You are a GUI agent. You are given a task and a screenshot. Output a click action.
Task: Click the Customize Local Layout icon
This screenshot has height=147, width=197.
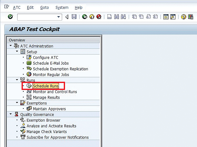190,17
